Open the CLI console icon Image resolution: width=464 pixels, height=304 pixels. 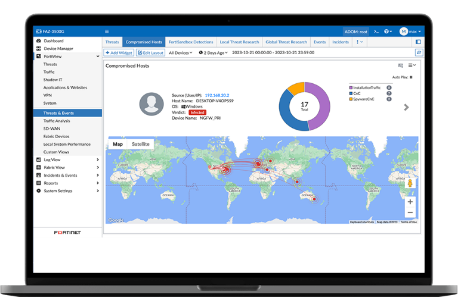376,32
